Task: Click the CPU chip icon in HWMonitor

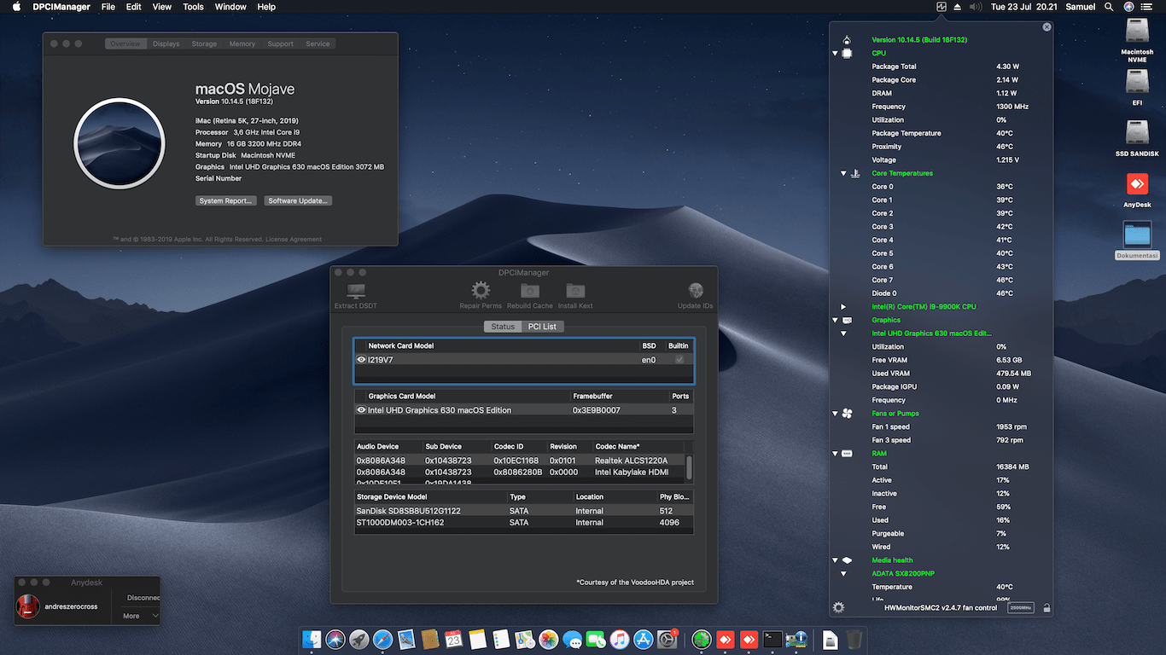Action: 847,53
